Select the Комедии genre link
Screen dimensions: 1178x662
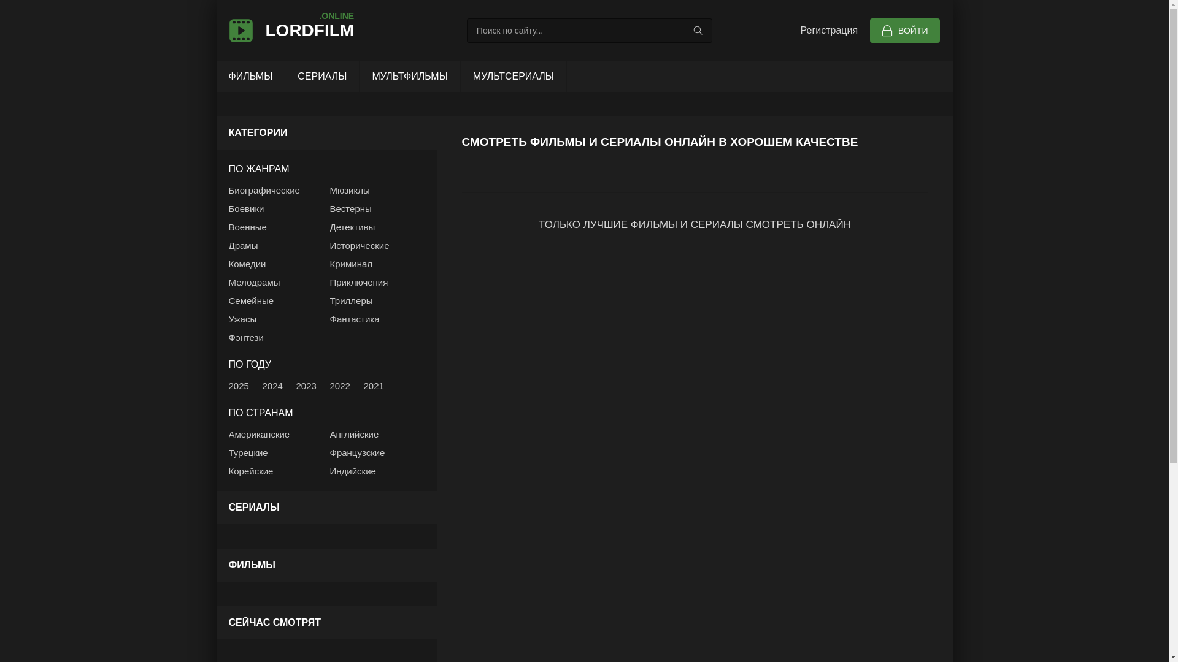tap(247, 264)
